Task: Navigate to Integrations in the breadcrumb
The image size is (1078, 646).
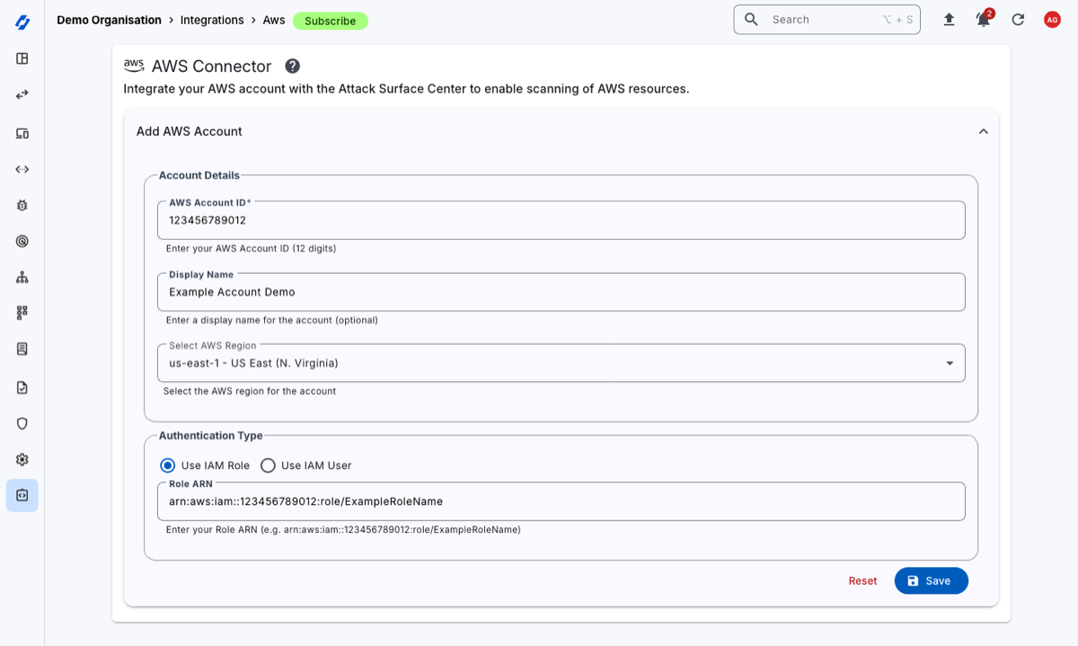Action: pos(212,19)
